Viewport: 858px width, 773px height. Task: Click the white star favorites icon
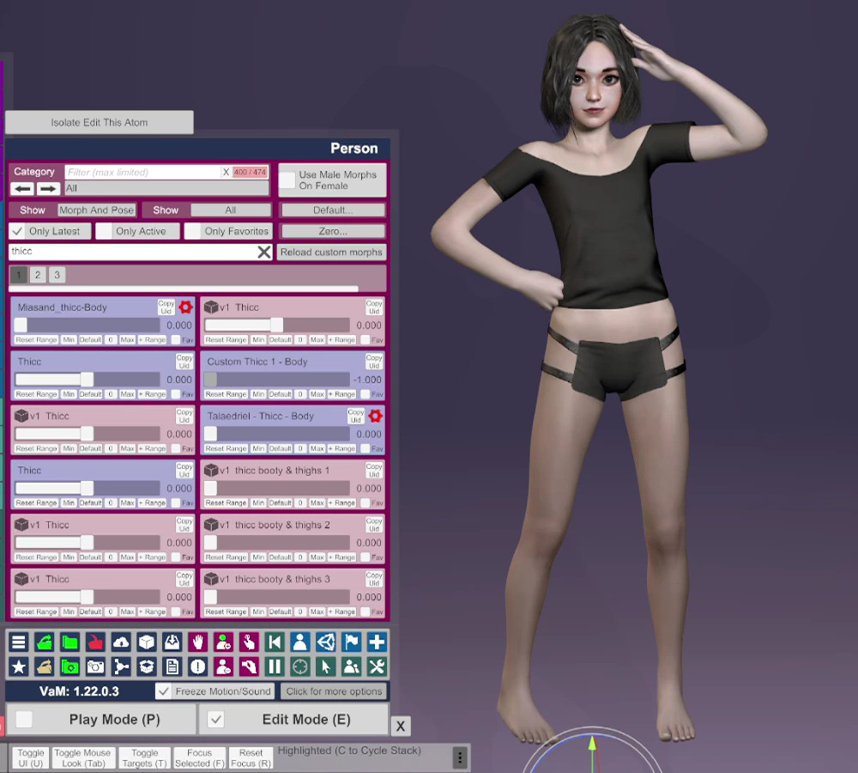tap(19, 666)
